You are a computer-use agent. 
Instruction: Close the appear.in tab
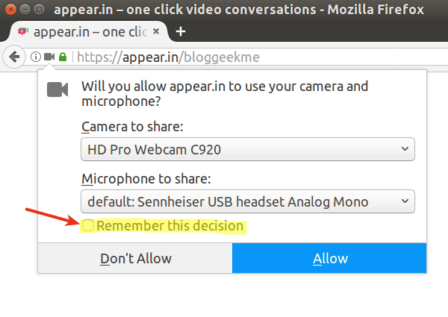click(156, 31)
